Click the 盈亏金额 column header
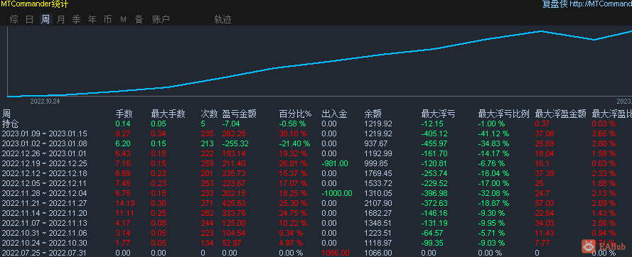Viewport: 632px width, 257px height. [x=239, y=114]
